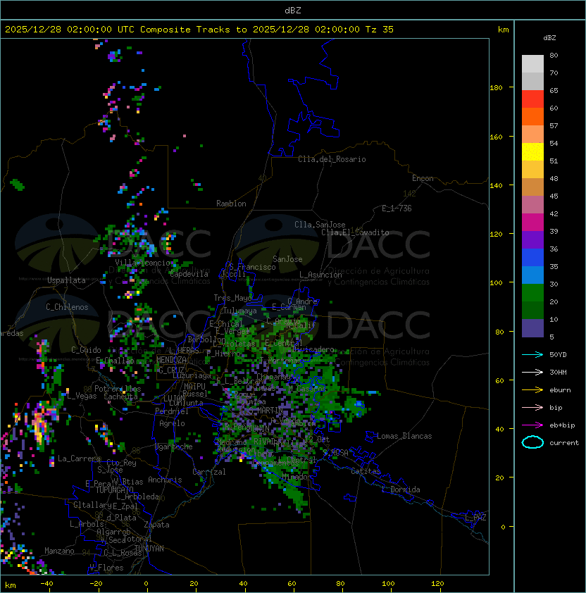Click the Ramblon label on map
Screen dimensions: 586x593
(231, 204)
